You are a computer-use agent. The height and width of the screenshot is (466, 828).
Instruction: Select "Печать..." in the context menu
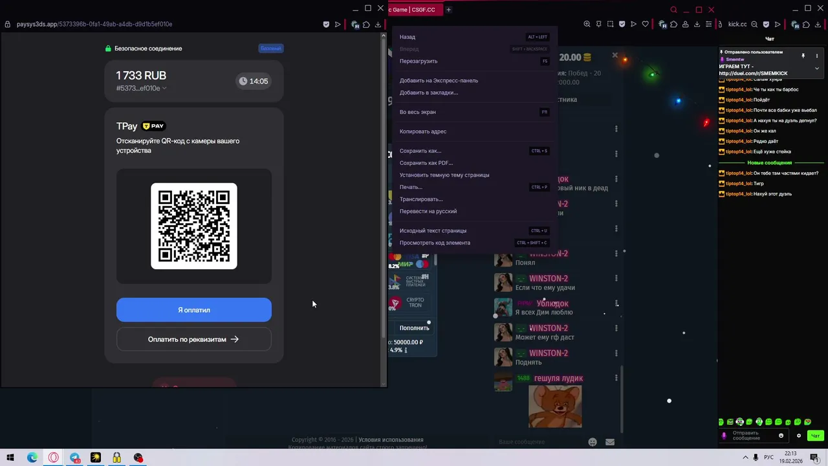(474, 187)
